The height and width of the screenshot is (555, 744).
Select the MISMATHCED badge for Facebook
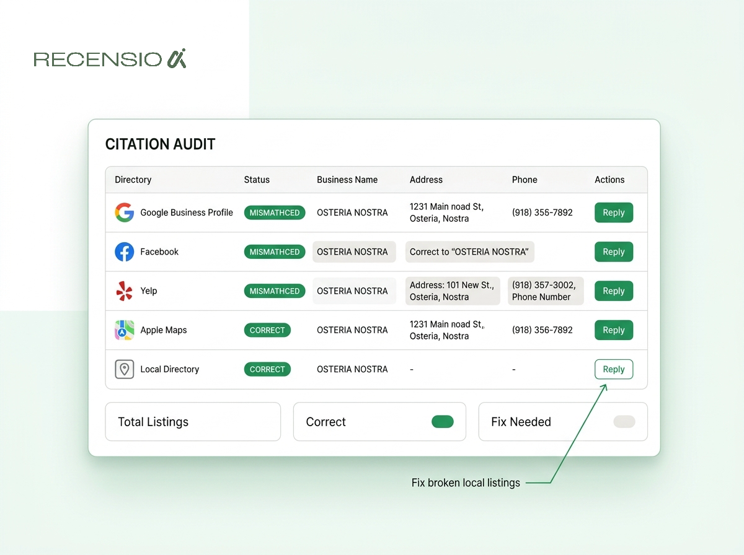[275, 251]
